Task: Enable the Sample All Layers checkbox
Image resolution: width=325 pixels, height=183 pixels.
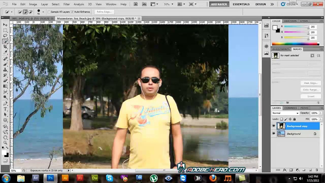Action: [49, 12]
